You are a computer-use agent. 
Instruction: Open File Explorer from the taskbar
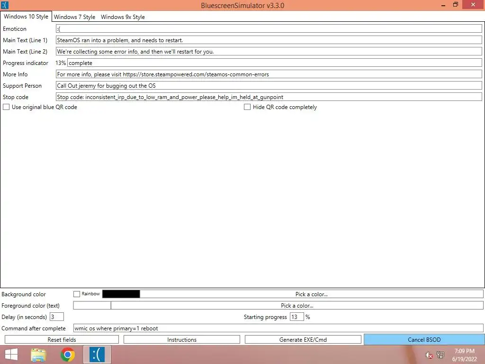(x=38, y=355)
